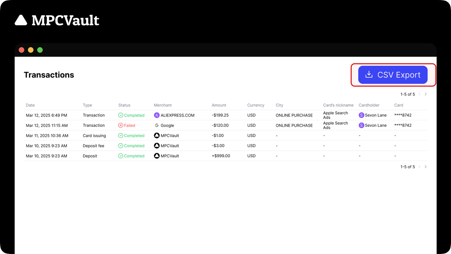The image size is (451, 254).
Task: Click the top 1-5 of 5 page counter
Action: [x=408, y=94]
